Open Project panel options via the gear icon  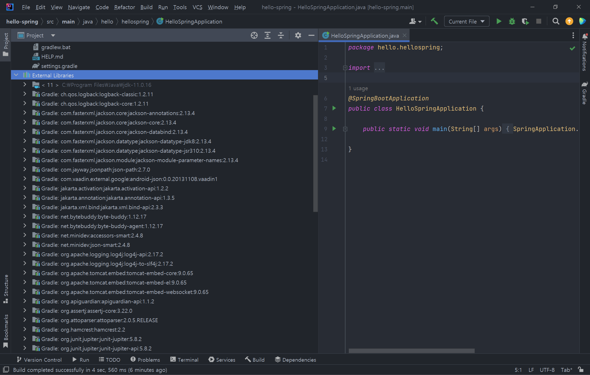pos(298,35)
